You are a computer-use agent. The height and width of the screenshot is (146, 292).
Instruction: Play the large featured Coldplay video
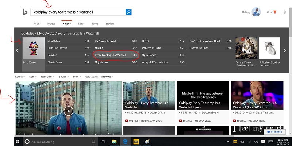pyautogui.click(x=68, y=111)
